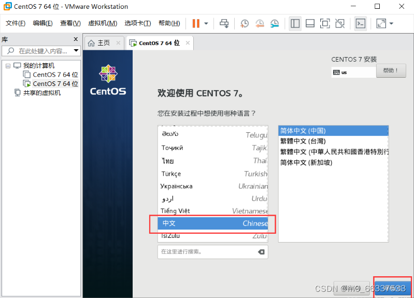The height and width of the screenshot is (298, 414).
Task: Open the 选项卡(T) menu
Action: coord(137,23)
